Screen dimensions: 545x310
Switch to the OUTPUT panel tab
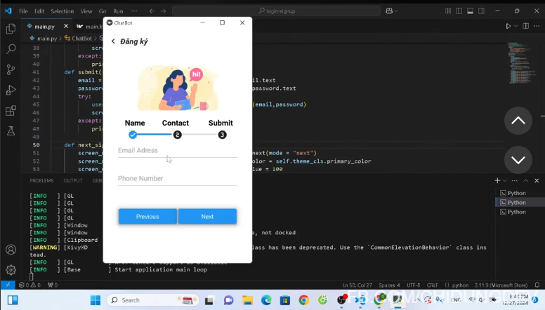click(x=72, y=180)
